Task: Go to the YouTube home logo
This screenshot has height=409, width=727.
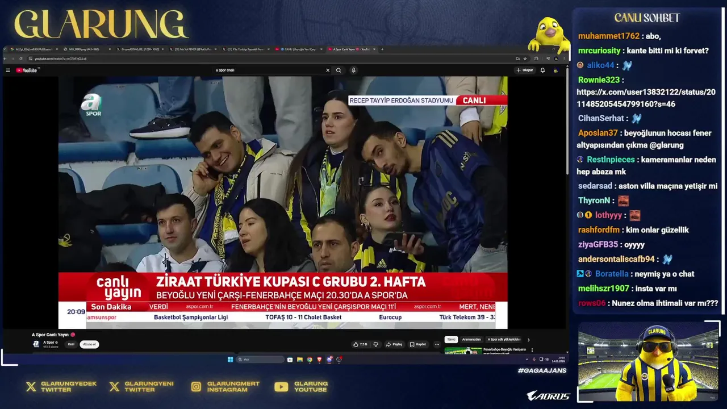Action: tap(26, 70)
